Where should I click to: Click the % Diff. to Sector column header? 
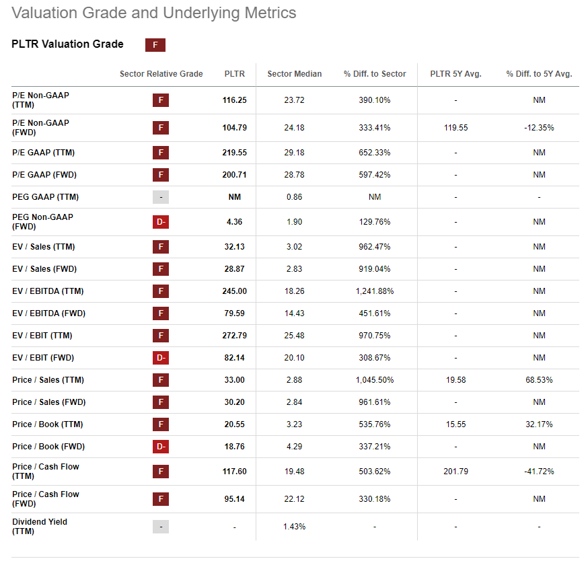(375, 74)
